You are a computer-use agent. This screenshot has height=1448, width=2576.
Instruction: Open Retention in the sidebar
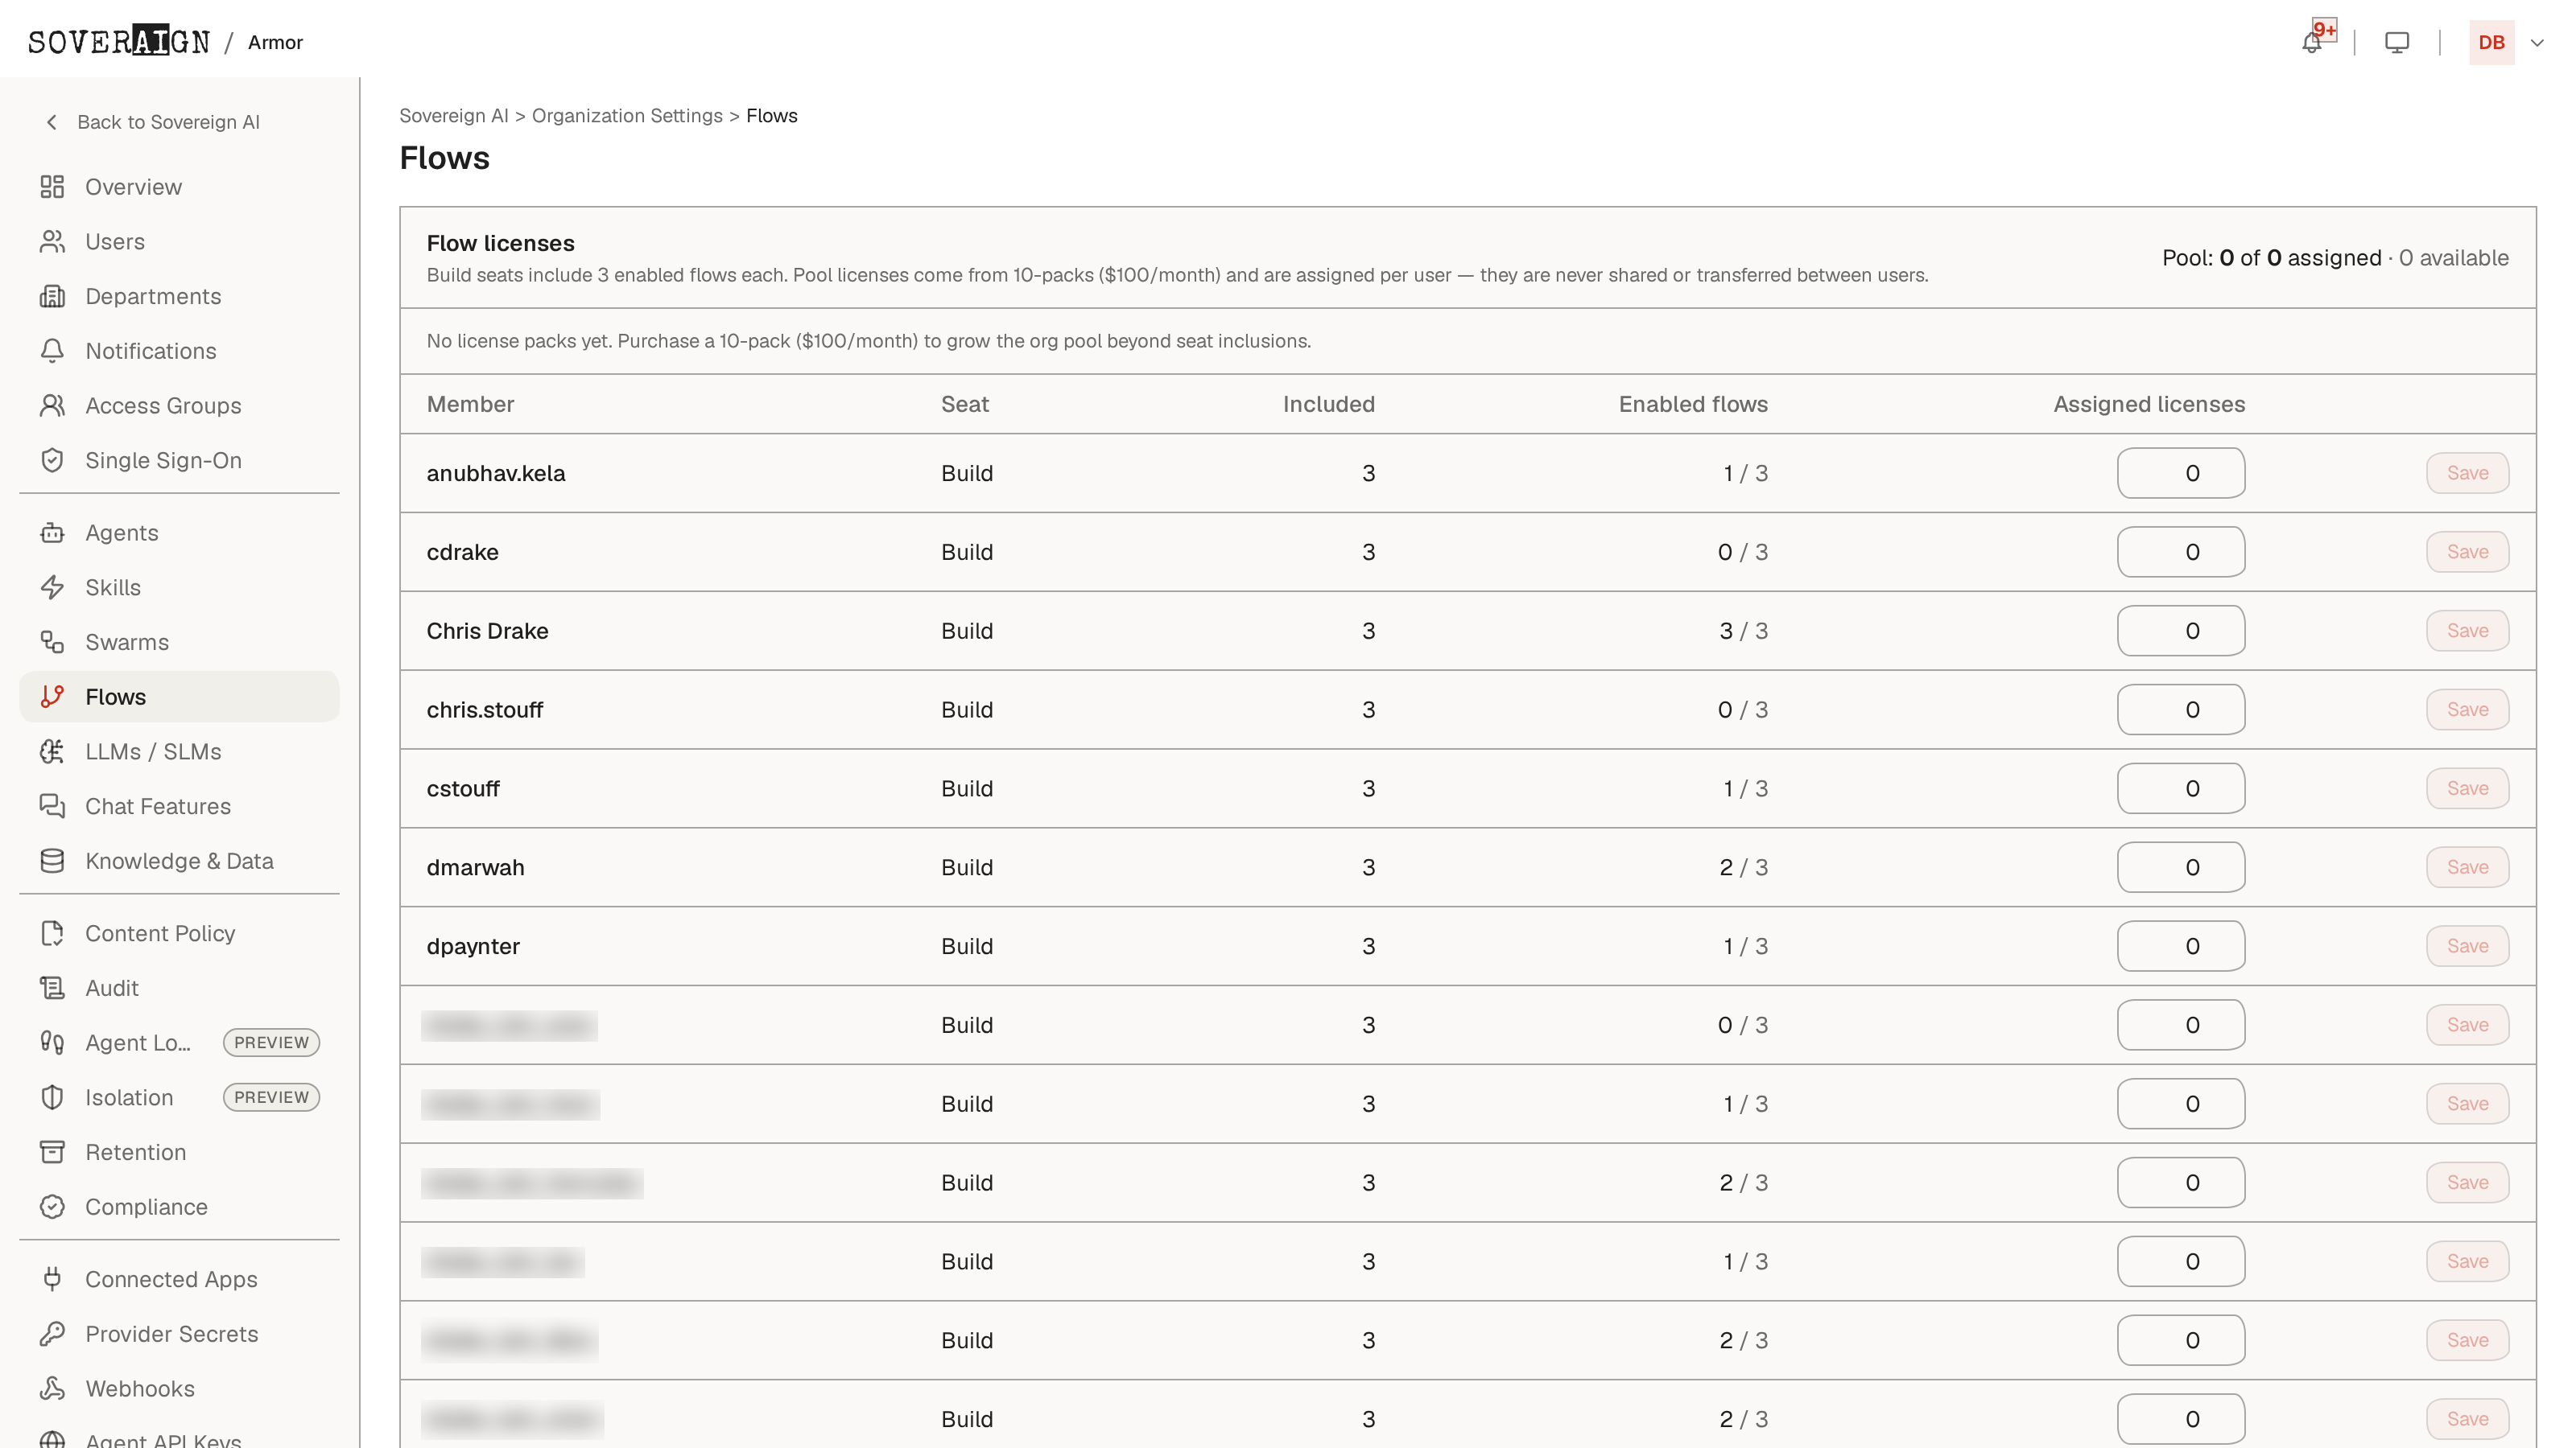coord(179,1152)
